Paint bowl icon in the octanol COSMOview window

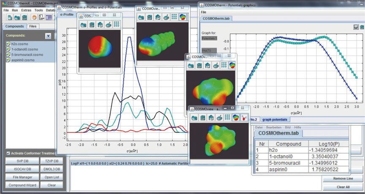point(166,17)
